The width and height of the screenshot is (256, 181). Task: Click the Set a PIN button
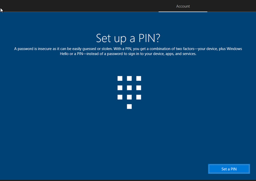point(229,169)
